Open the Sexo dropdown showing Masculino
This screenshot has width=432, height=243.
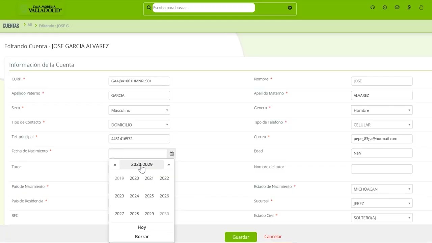click(139, 110)
